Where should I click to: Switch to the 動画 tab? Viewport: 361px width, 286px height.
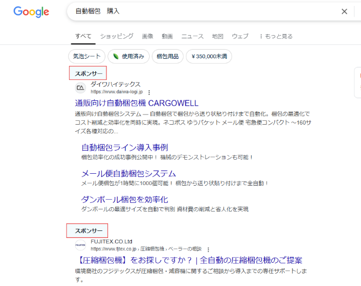pyautogui.click(x=167, y=36)
